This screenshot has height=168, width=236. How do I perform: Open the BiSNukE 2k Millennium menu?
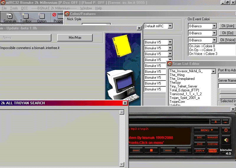54,8
